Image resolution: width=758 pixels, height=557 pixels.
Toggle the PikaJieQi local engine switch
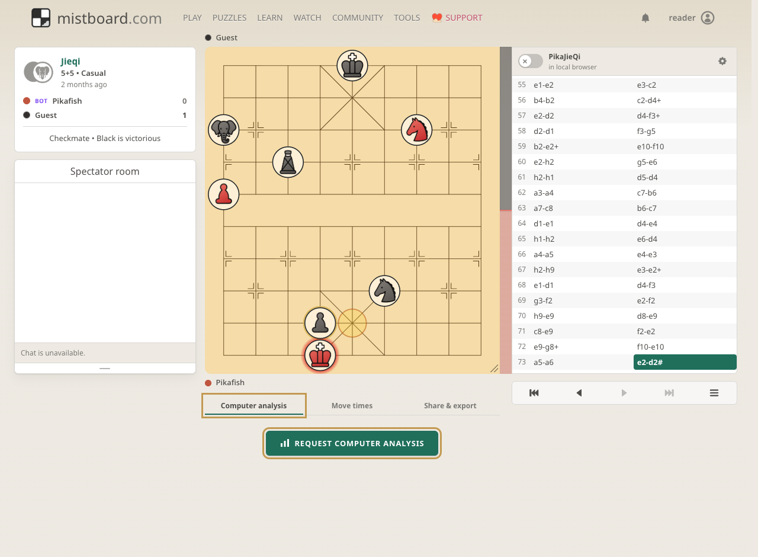tap(531, 61)
